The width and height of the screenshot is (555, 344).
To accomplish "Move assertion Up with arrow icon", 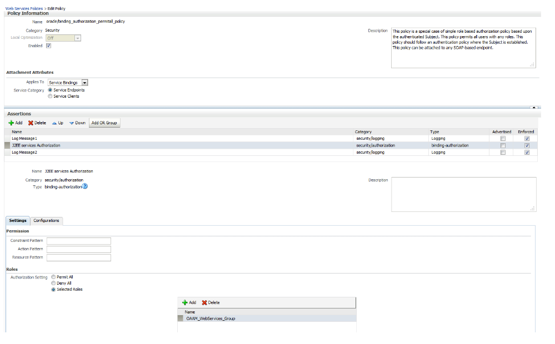I will (x=54, y=123).
